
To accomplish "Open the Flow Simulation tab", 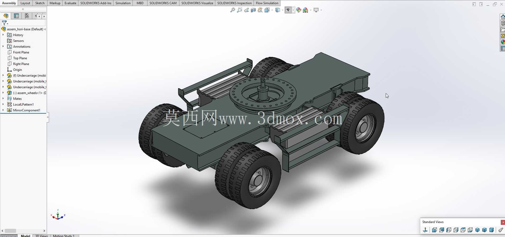I will (x=267, y=3).
